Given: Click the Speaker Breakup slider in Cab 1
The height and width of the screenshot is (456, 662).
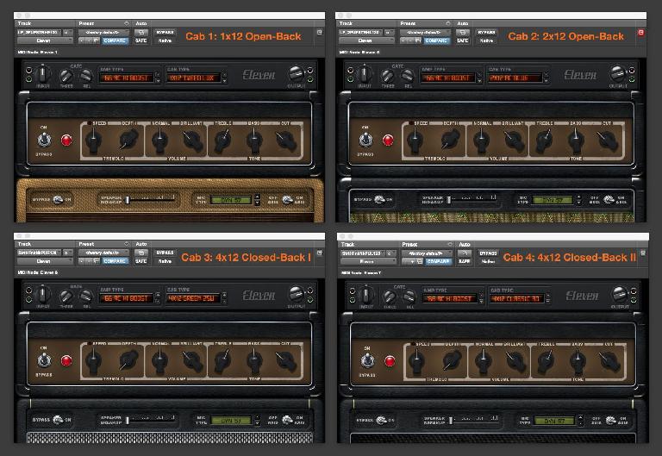Looking at the screenshot, I should pos(150,199).
